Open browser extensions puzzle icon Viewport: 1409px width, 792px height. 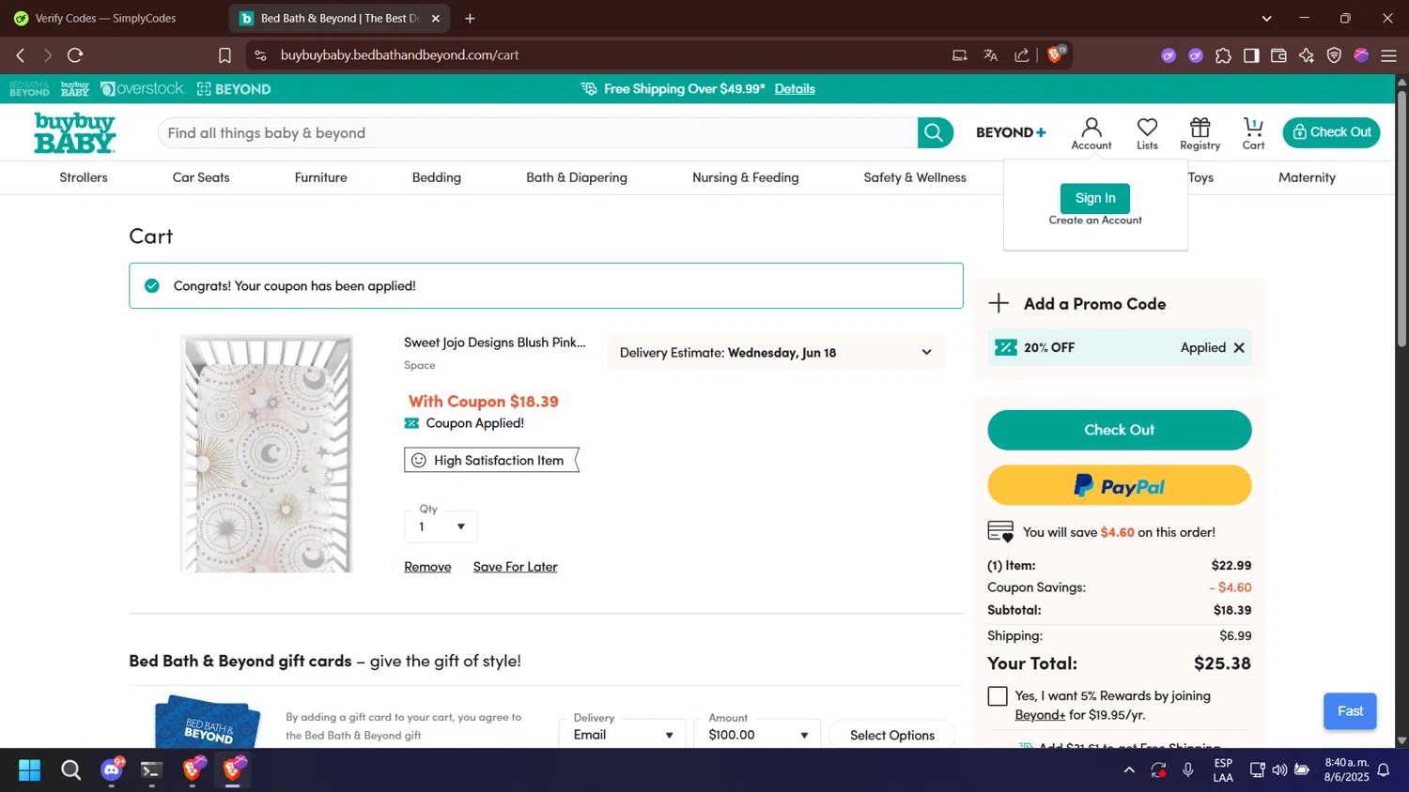1223,55
